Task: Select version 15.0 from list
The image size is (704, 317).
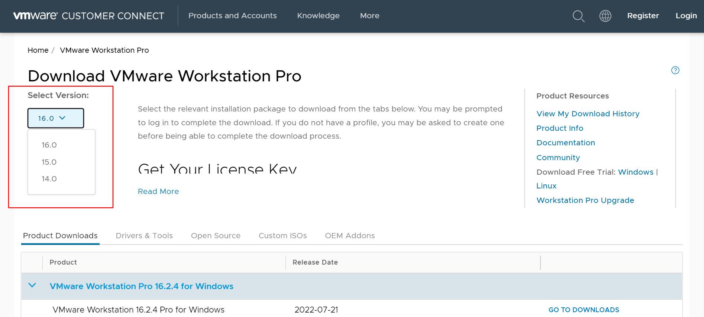Action: pos(49,162)
